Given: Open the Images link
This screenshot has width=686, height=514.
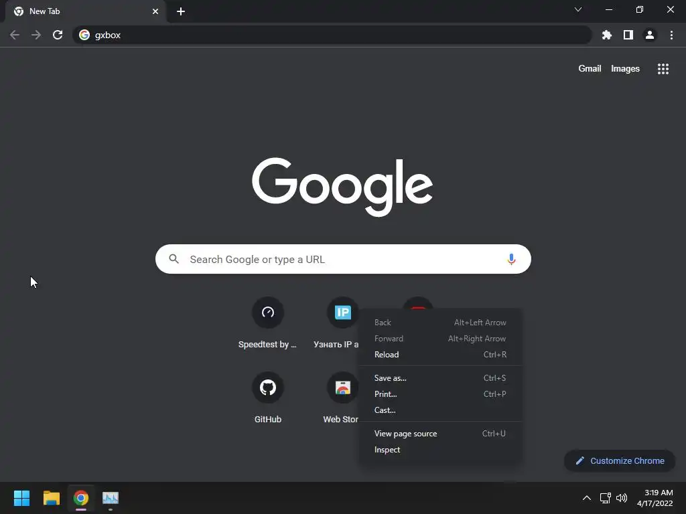Looking at the screenshot, I should [625, 69].
